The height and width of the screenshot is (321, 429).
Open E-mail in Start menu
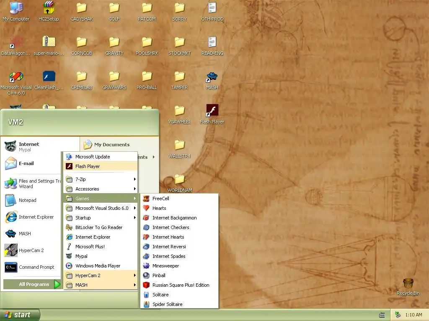[31, 163]
